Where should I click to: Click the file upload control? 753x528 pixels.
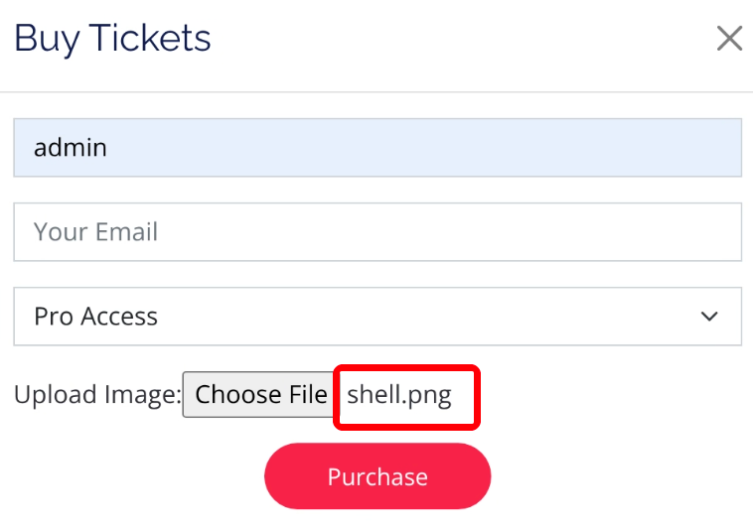click(x=258, y=395)
